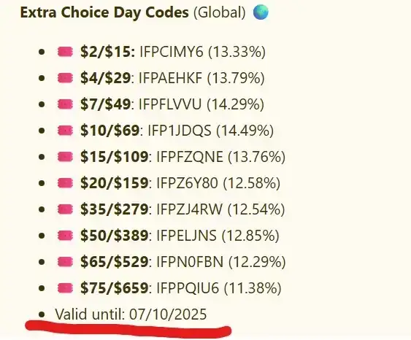
Task: Select the coupon code IFPZJ4RW
Action: (x=189, y=209)
